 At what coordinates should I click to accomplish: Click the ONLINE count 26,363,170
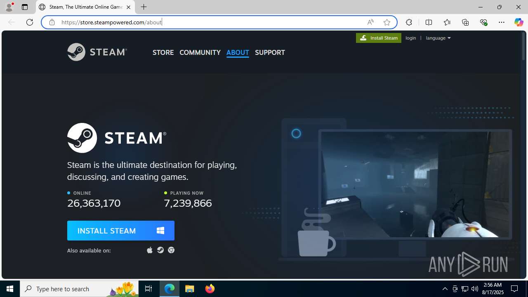pos(94,203)
